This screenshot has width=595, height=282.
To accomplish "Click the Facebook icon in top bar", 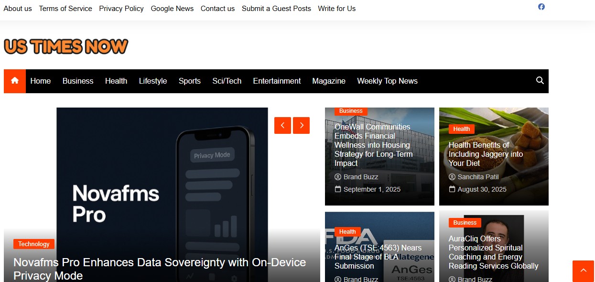I will pyautogui.click(x=541, y=7).
